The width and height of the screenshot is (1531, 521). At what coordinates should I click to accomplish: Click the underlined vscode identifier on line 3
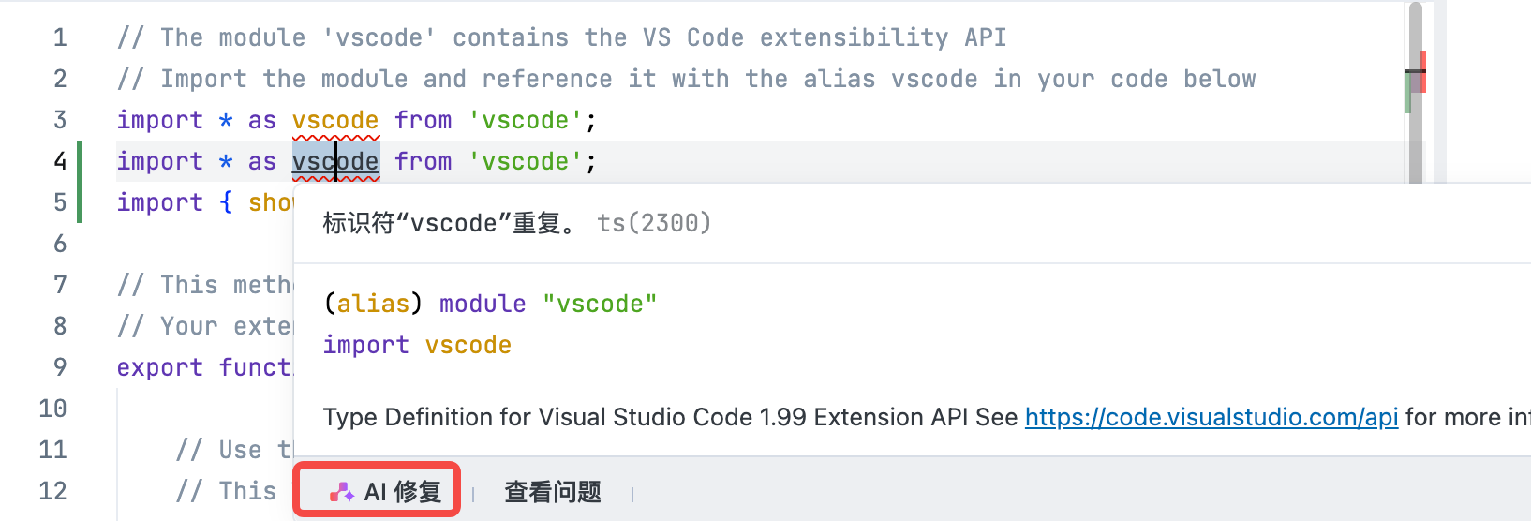click(335, 121)
